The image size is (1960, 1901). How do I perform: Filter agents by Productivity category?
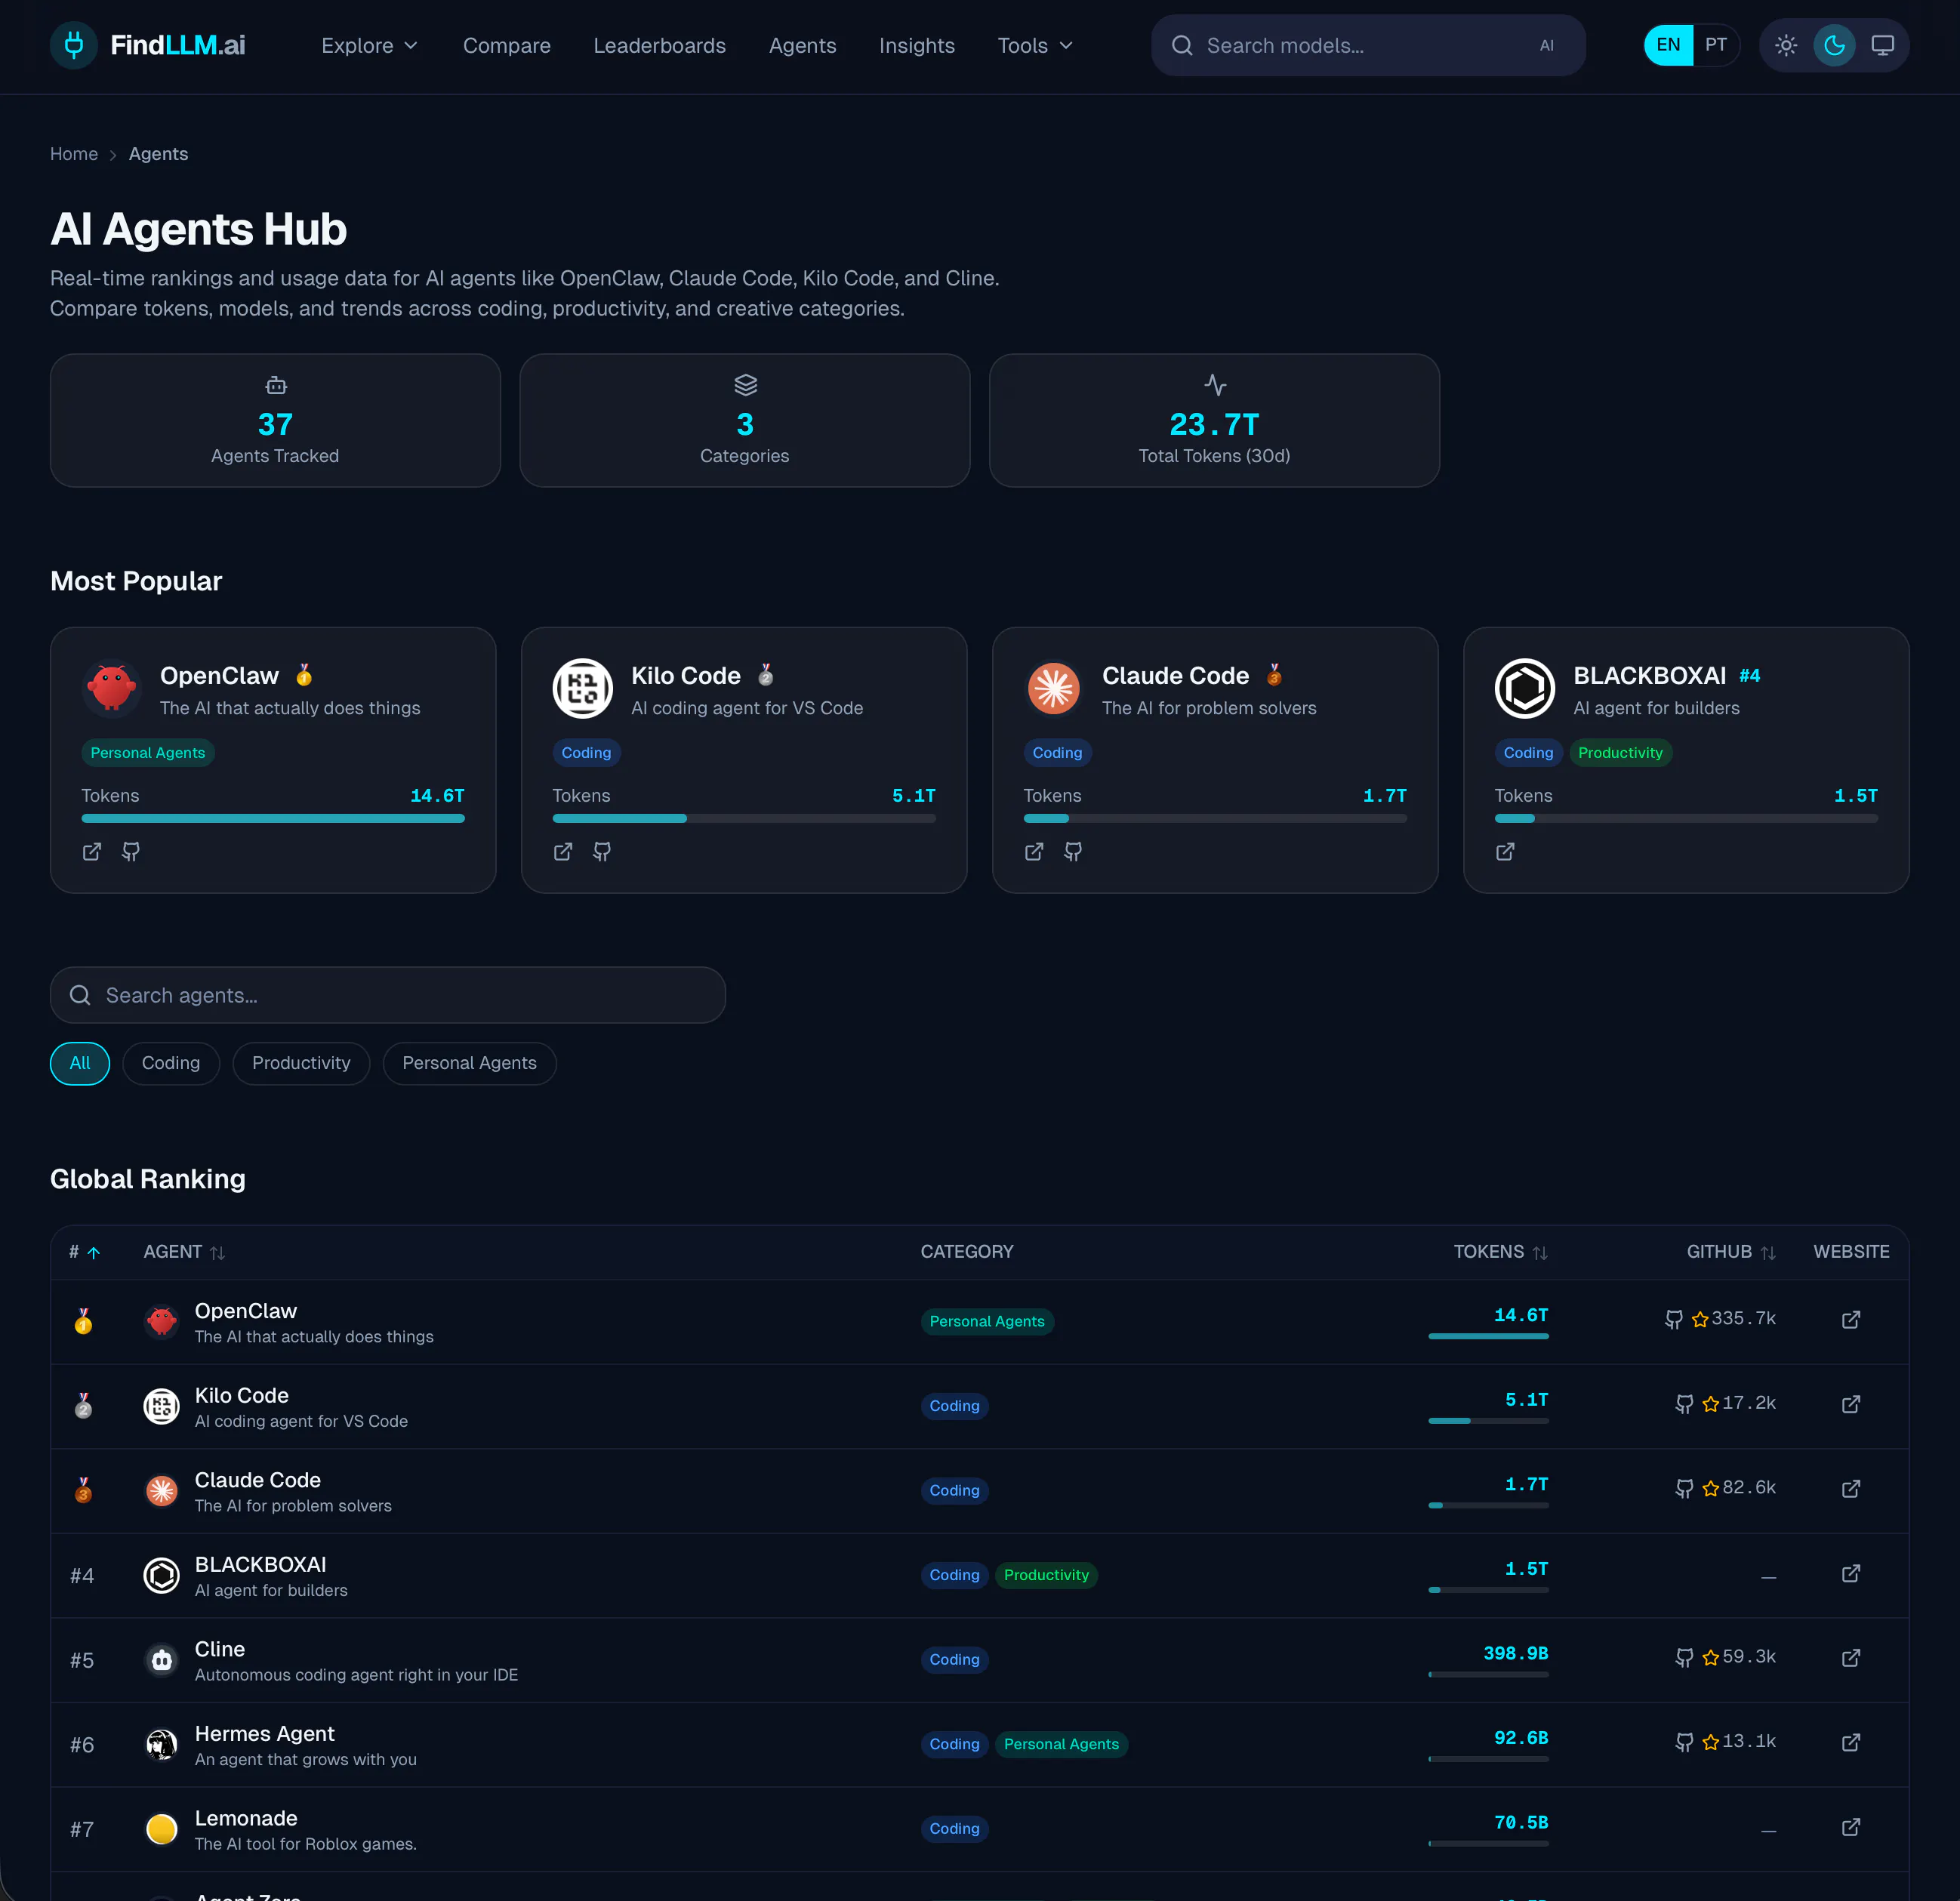301,1063
